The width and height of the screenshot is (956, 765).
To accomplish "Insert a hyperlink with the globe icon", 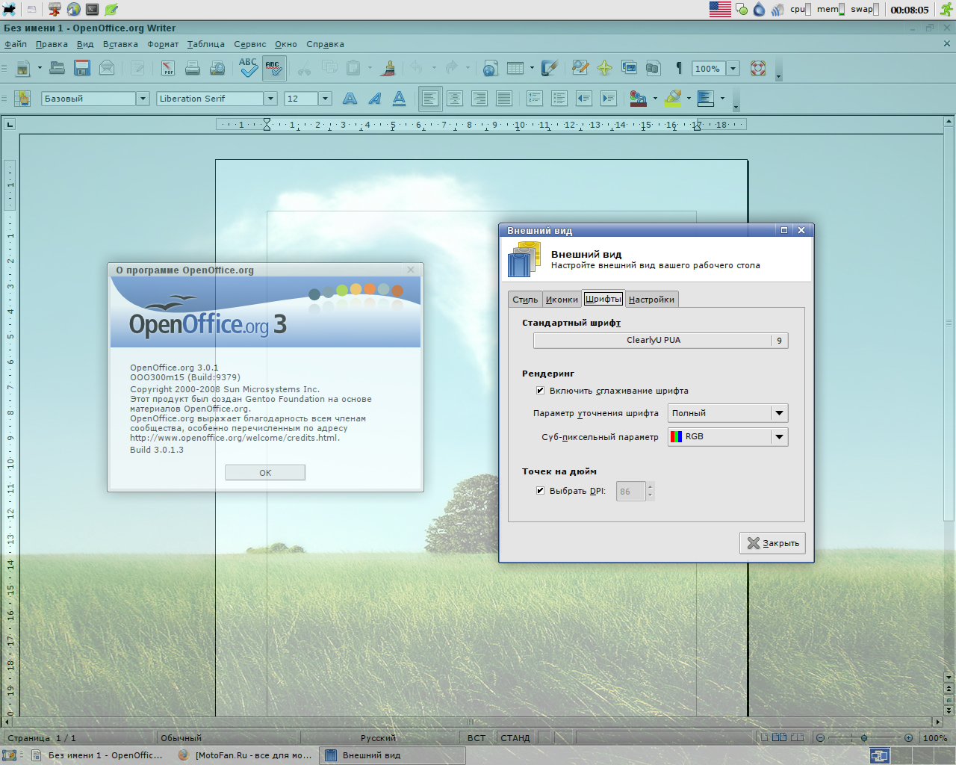I will pos(491,69).
